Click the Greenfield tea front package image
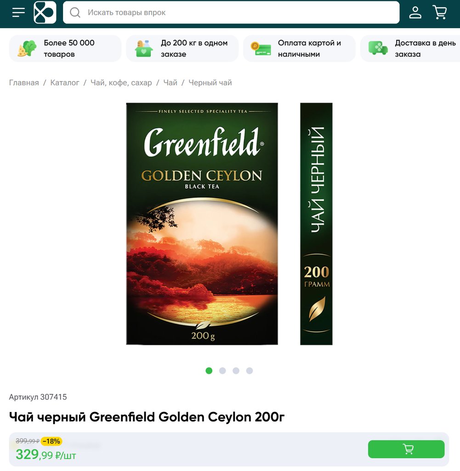 pyautogui.click(x=202, y=224)
